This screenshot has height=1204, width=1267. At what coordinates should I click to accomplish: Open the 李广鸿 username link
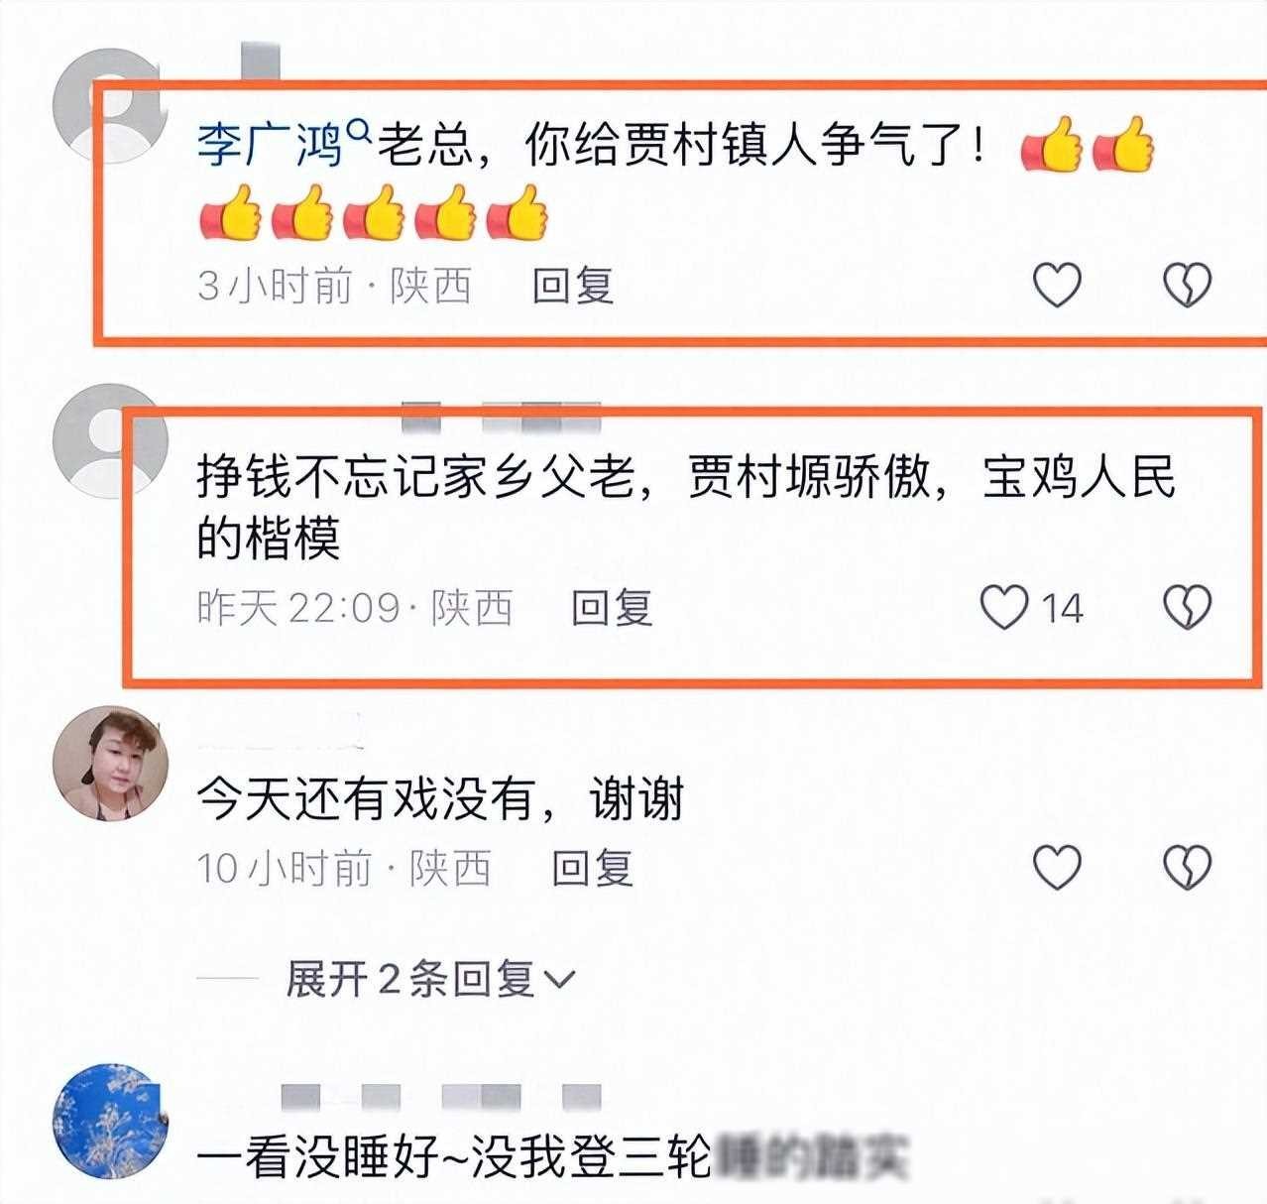pyautogui.click(x=270, y=147)
